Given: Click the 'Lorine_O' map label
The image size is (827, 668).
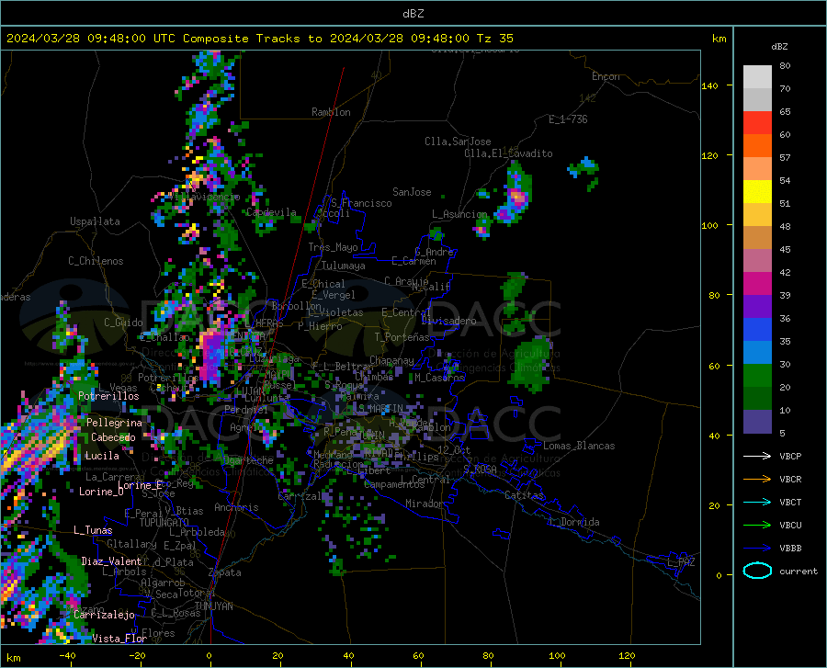Looking at the screenshot, I should click(101, 492).
